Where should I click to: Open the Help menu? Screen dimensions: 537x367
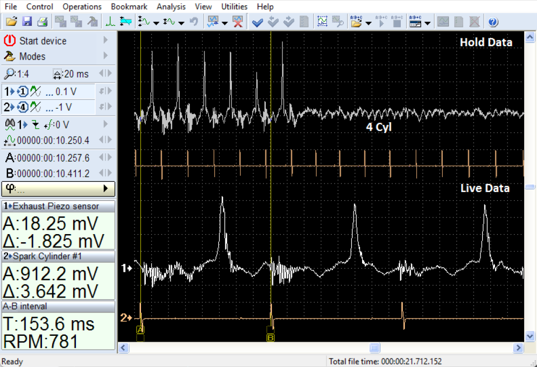265,6
